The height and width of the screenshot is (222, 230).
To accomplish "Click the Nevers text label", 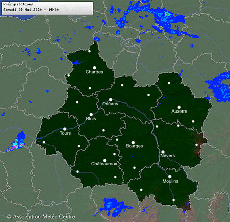I will tap(168, 156).
